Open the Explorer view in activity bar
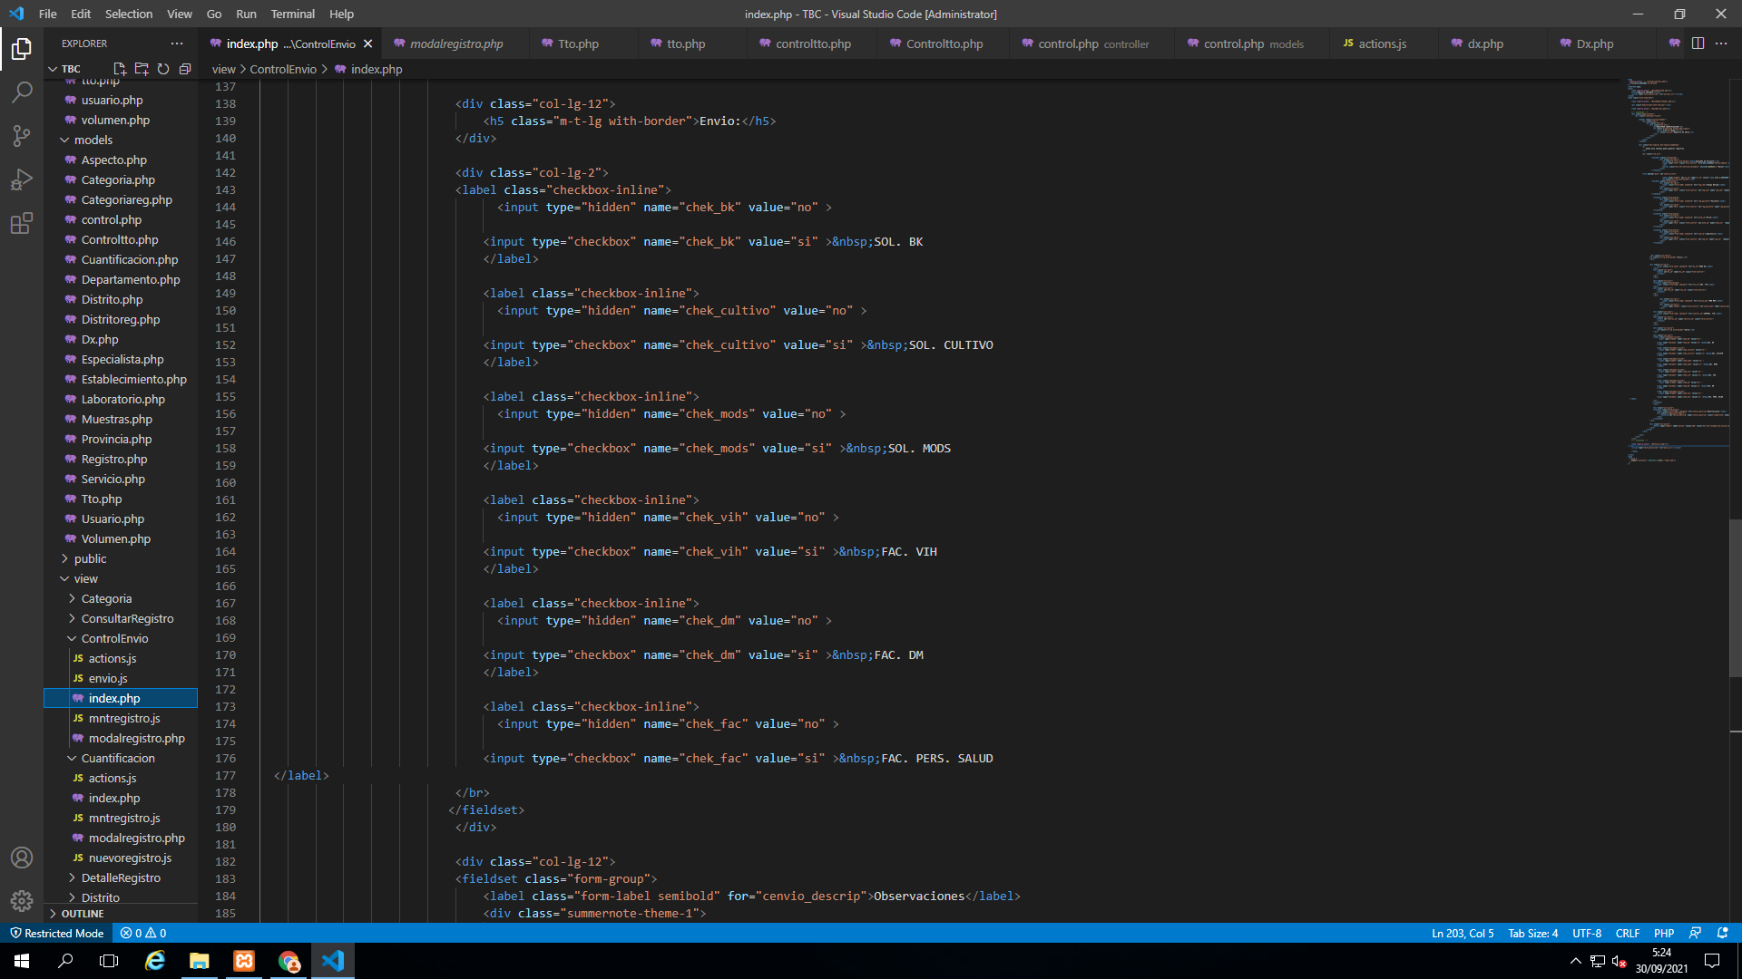This screenshot has height=979, width=1742. [x=22, y=48]
